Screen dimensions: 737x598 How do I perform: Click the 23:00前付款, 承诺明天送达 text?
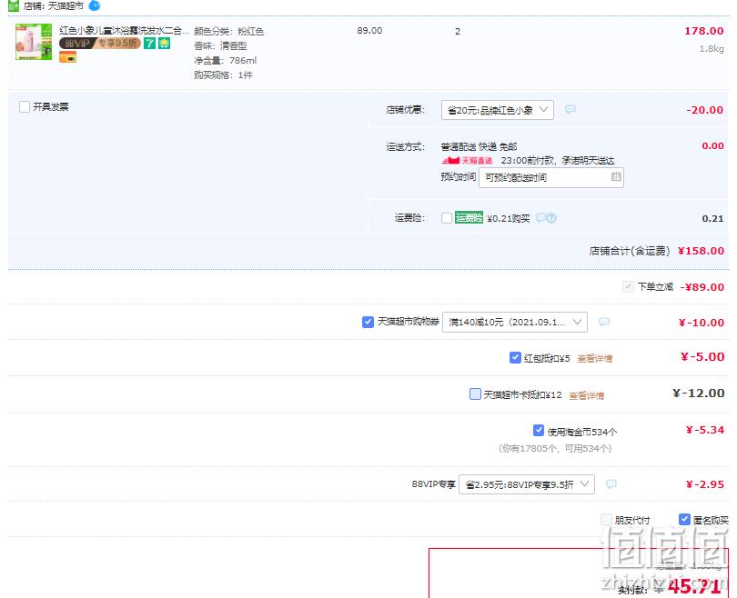click(558, 161)
